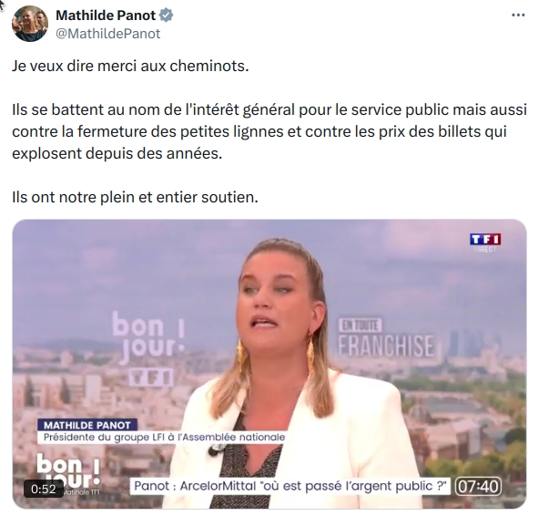Viewport: 539px width, 516px height.
Task: Click the 'En toute franchise' backdrop title
Action: point(386,338)
